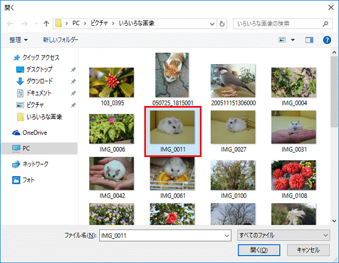The image size is (339, 263).
Task: Open ダウンロード in the navigation pane
Action: tap(35, 81)
